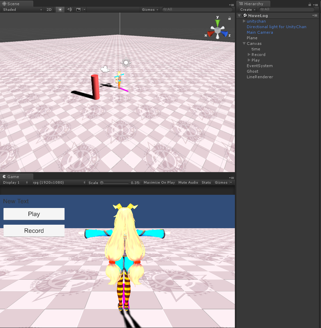Select the time object in Hierarchy
The height and width of the screenshot is (328, 321).
[x=256, y=49]
